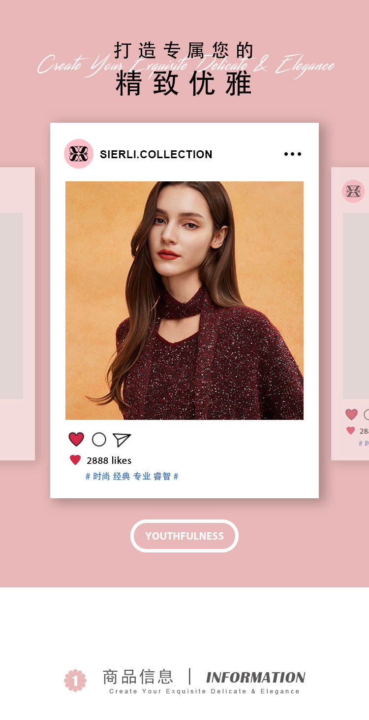
Task: Click the bold INFORMATION heading text
Action: pos(256,678)
